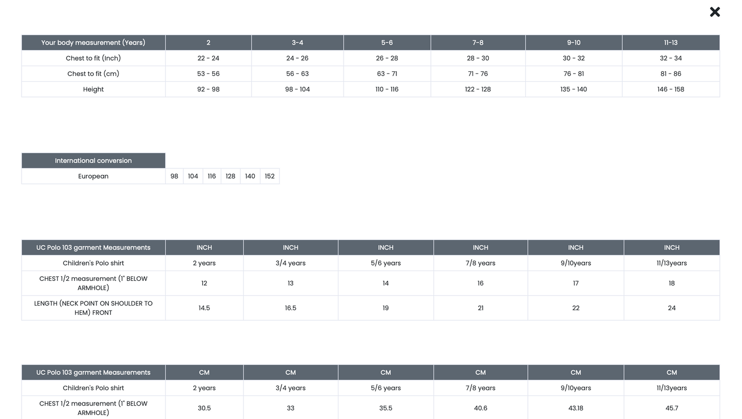
Task: Click the 16.5 front length cell
Action: 291,308
